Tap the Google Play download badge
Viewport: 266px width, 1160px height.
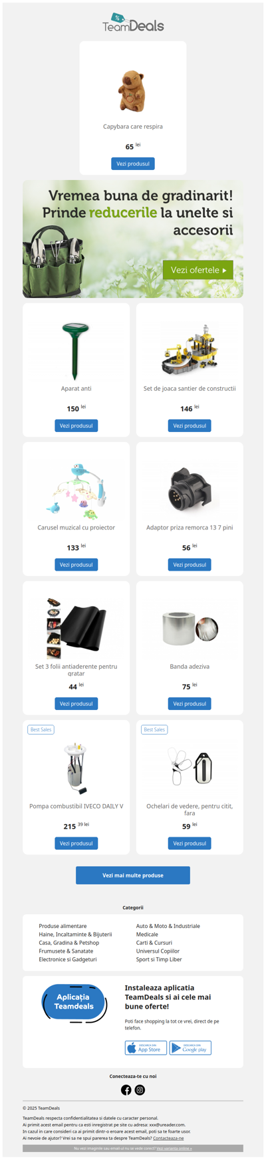pos(190,1048)
